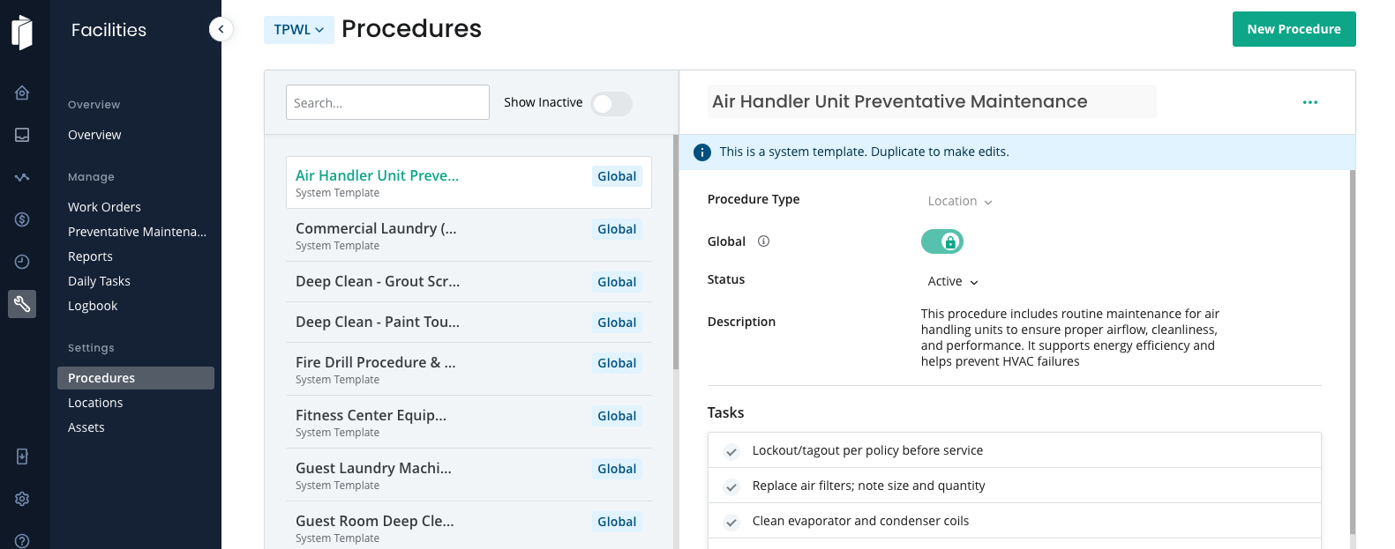
Task: Select the wrench Facilities icon
Action: (x=22, y=304)
